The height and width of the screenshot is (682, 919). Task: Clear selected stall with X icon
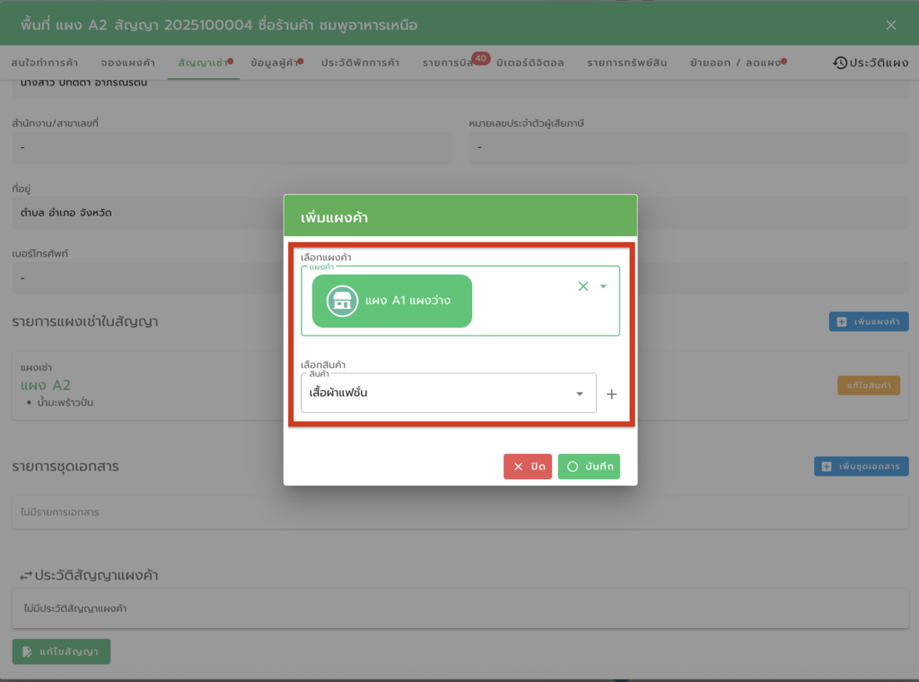583,286
